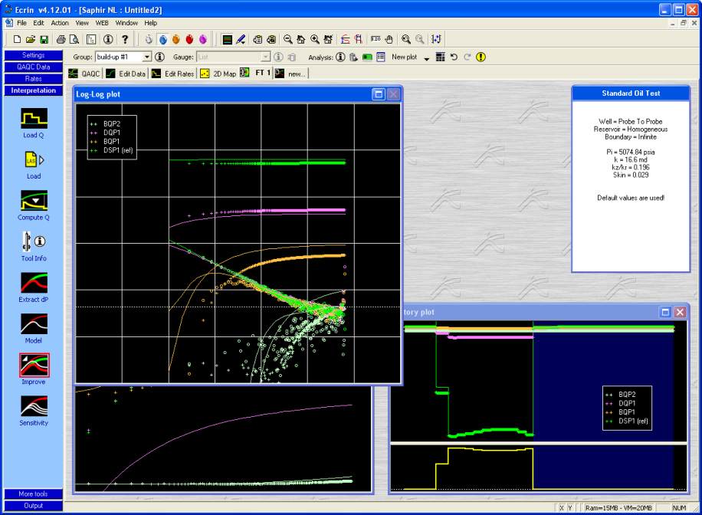
Task: Click the QAQC Data sidebar button
Action: 33,67
